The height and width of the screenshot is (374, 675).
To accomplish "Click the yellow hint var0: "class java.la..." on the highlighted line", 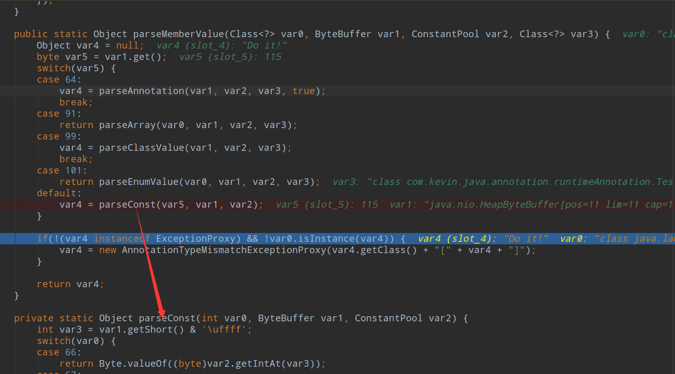I will (x=617, y=239).
